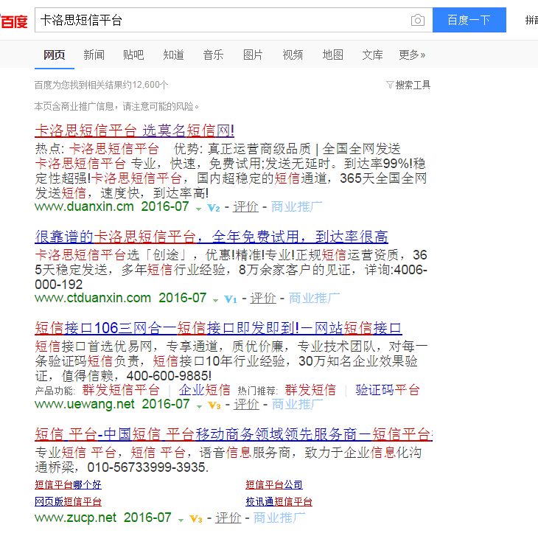Switch to the 新闻 tab

point(94,55)
